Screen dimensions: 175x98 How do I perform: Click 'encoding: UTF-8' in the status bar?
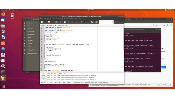79,82
